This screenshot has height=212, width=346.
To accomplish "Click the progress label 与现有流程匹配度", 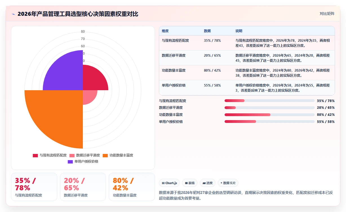I will [x=172, y=101].
